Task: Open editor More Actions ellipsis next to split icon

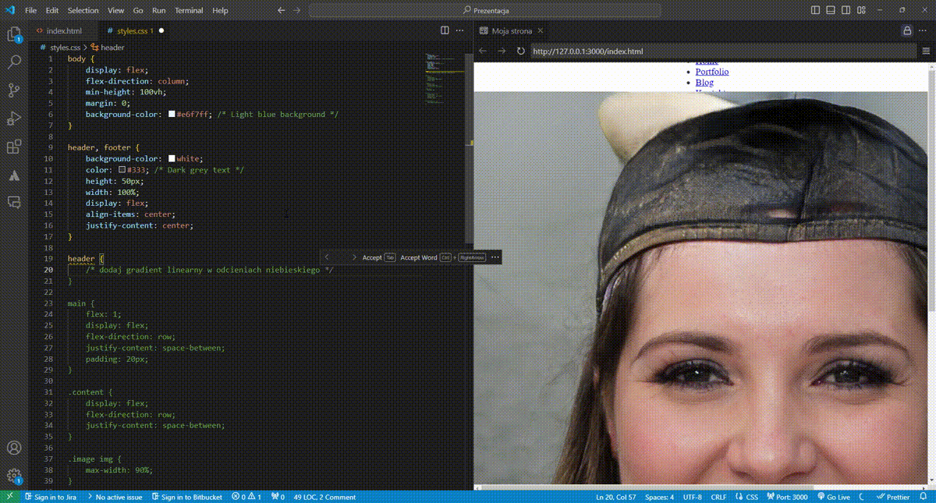Action: pyautogui.click(x=460, y=30)
